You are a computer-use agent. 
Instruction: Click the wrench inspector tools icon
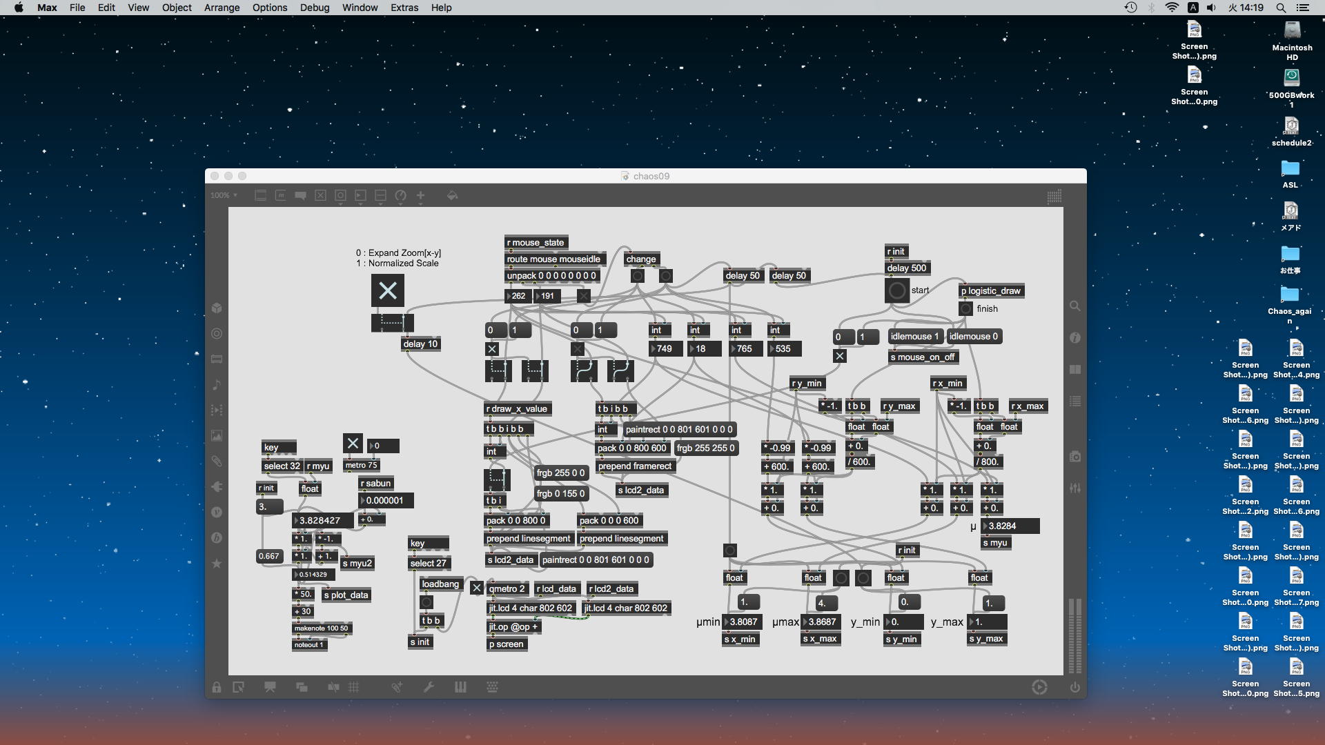429,687
